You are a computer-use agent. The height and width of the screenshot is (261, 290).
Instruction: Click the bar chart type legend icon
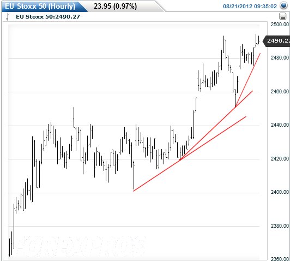tap(8, 17)
